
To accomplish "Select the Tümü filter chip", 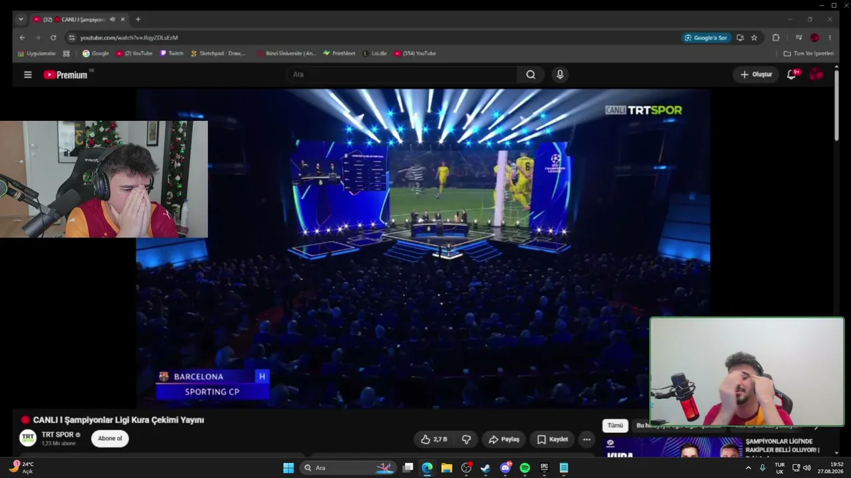I will (x=615, y=426).
